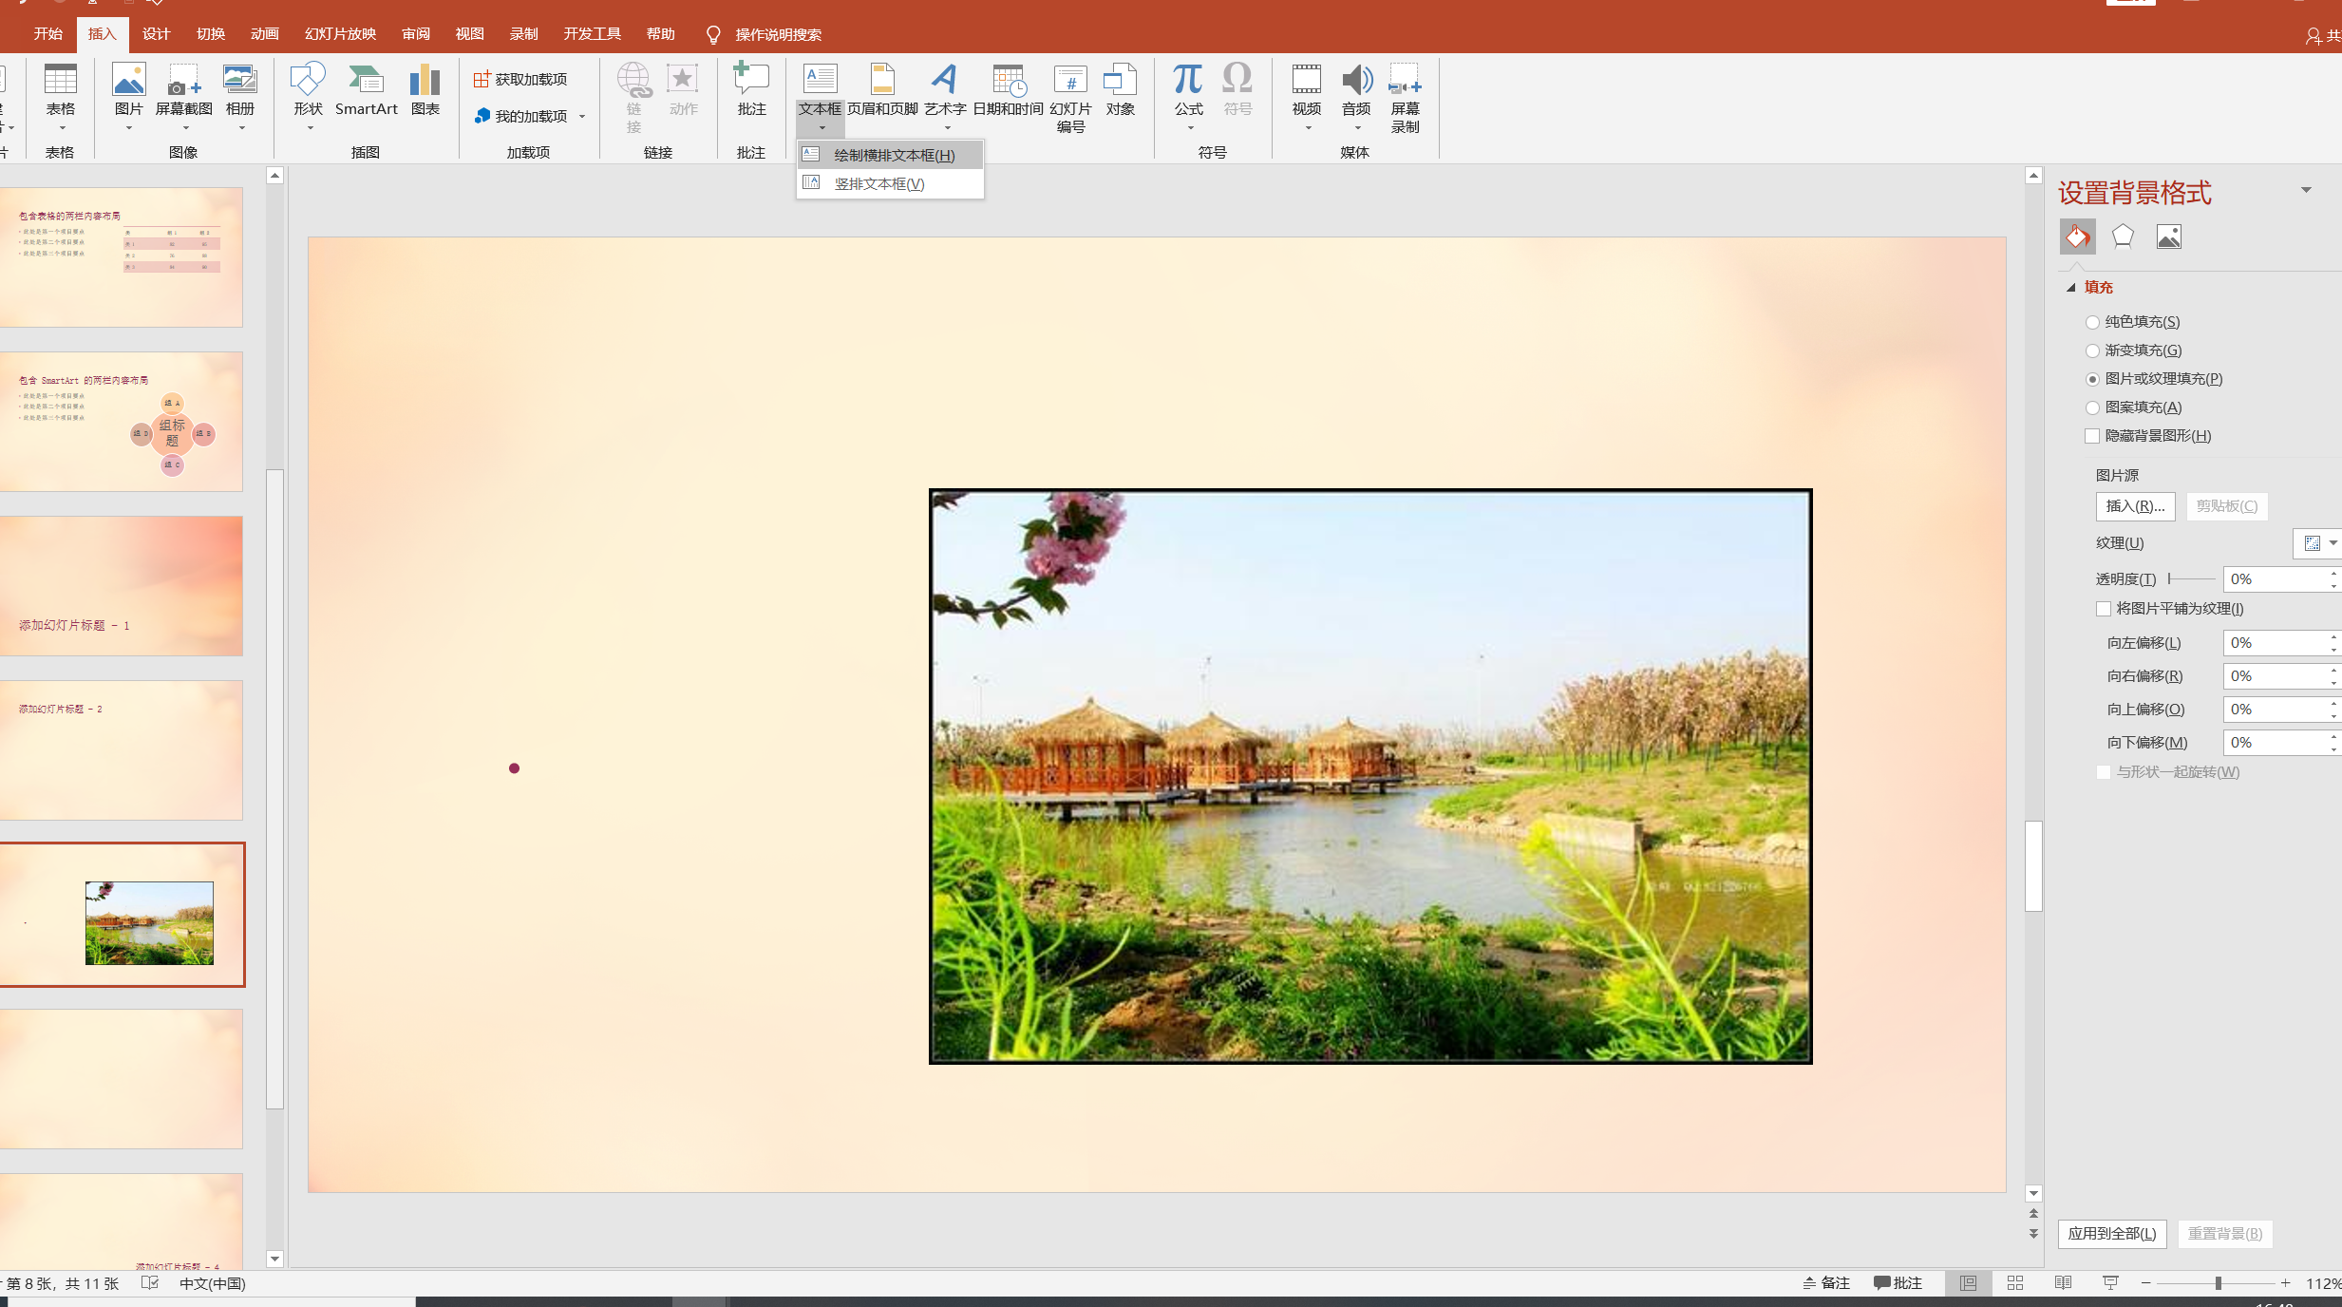
Task: Click 重置背景 reset background button
Action: (2225, 1234)
